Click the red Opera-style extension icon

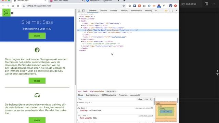point(176,6)
